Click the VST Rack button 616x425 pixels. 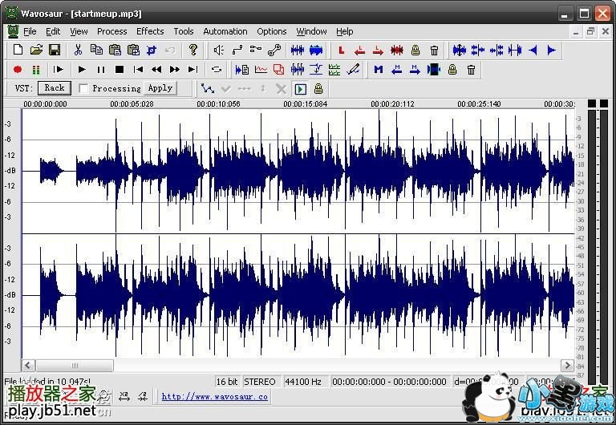click(x=55, y=88)
